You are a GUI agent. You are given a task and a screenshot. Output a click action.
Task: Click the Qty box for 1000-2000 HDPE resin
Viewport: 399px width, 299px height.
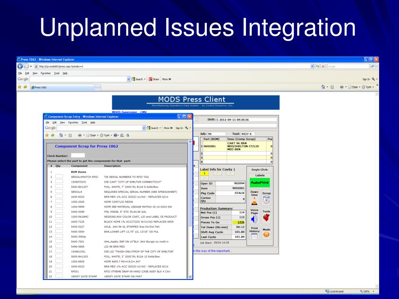click(59, 201)
